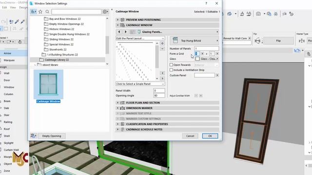Screen dimensions: 312x175
Task: Increase Adjust Similar Width with plus
Action: point(201,96)
